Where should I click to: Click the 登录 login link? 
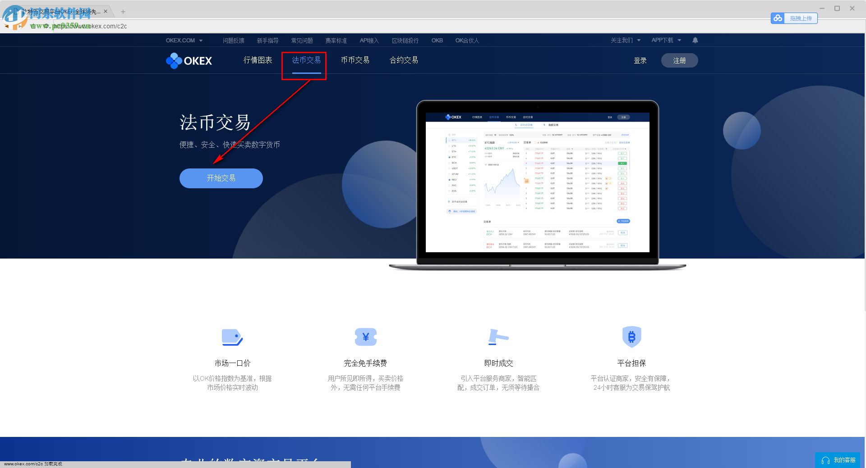click(640, 60)
